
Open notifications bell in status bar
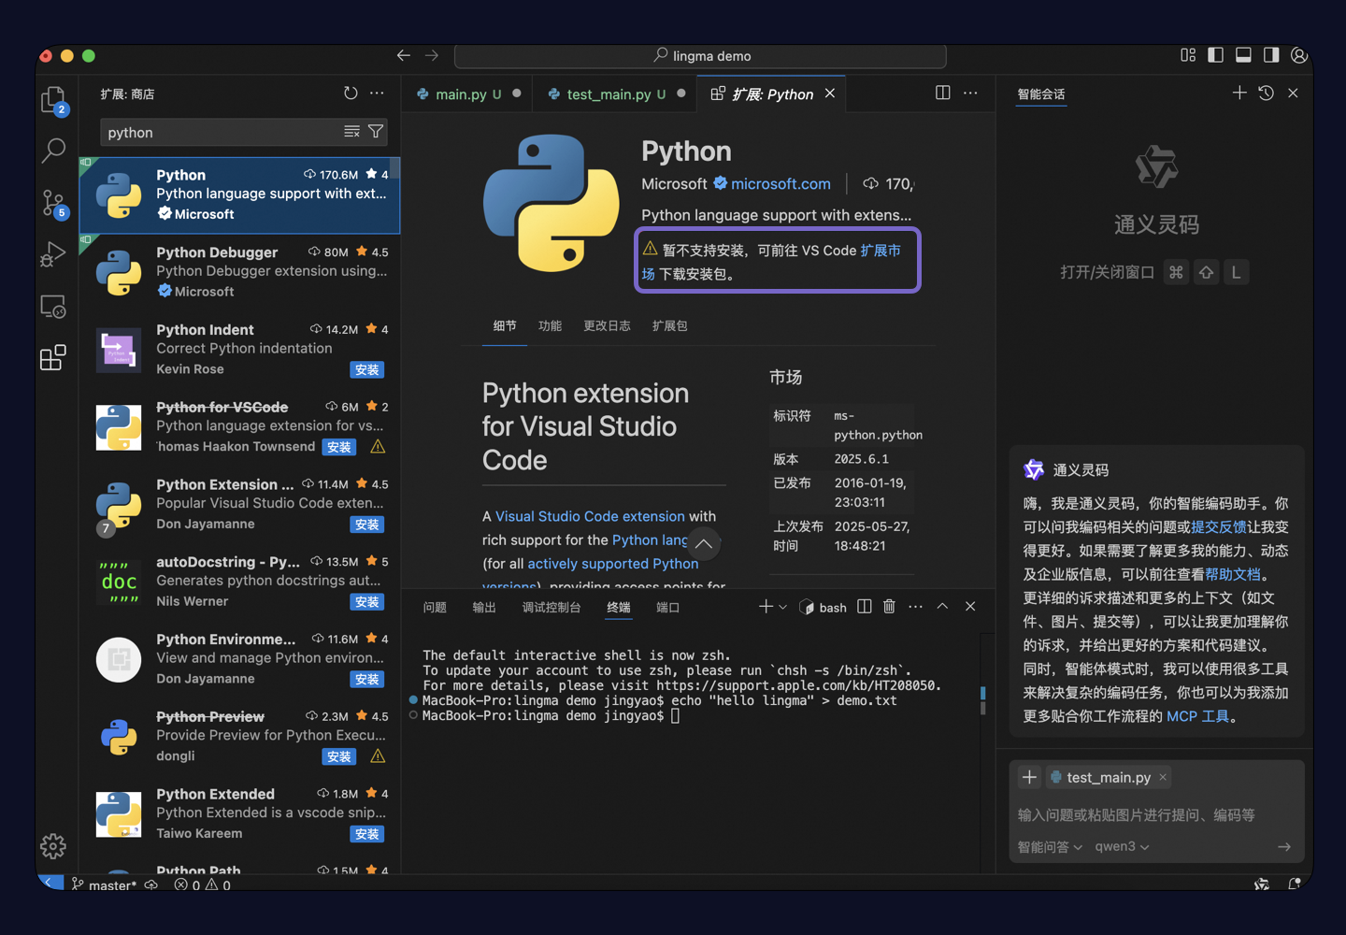tap(1295, 885)
